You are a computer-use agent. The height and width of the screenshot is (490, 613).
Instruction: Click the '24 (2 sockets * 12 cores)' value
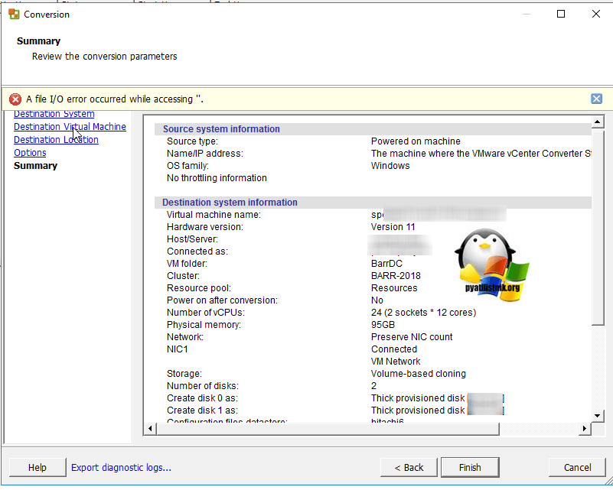click(x=423, y=313)
